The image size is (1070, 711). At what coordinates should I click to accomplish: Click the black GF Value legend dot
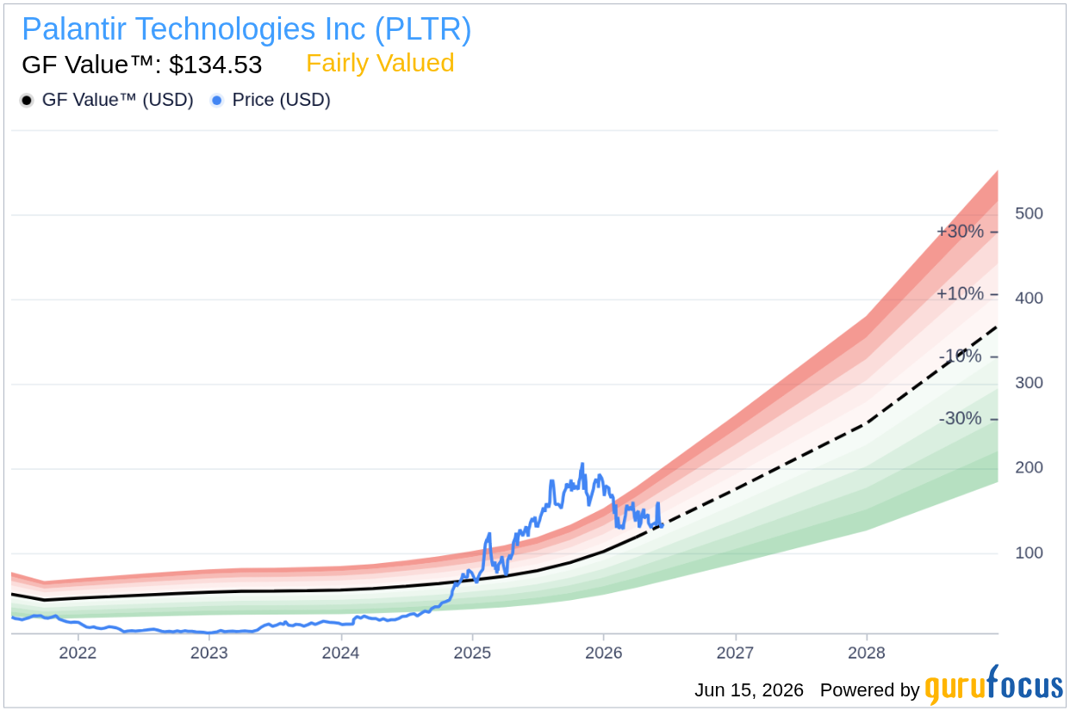click(x=27, y=101)
